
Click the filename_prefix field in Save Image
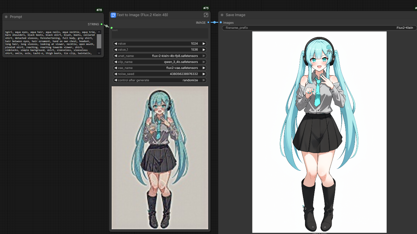pos(319,28)
